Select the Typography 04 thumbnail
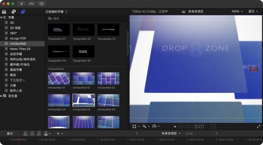Image resolution: width=263 pixels, height=145 pixels. (x=59, y=51)
